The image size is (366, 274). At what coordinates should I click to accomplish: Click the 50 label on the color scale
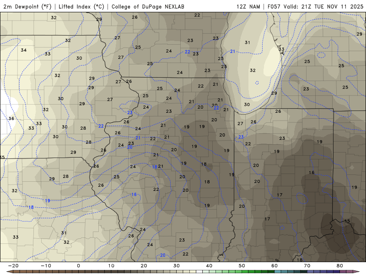pyautogui.click(x=242, y=266)
